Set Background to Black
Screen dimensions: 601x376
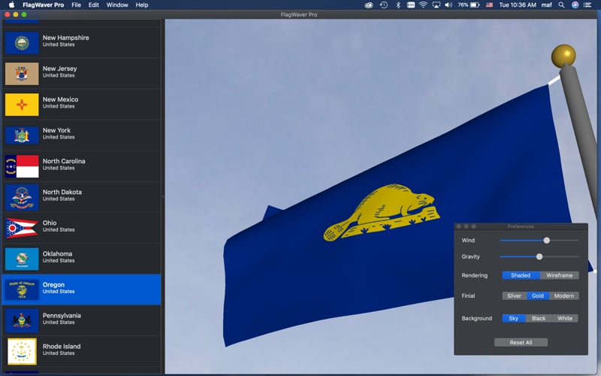539,318
